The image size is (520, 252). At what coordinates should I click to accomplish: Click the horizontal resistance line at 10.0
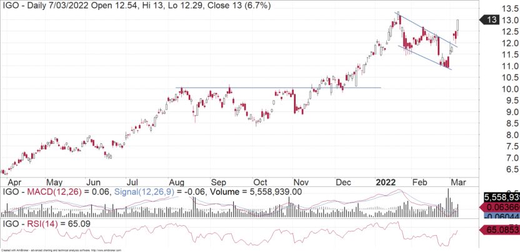(278, 88)
